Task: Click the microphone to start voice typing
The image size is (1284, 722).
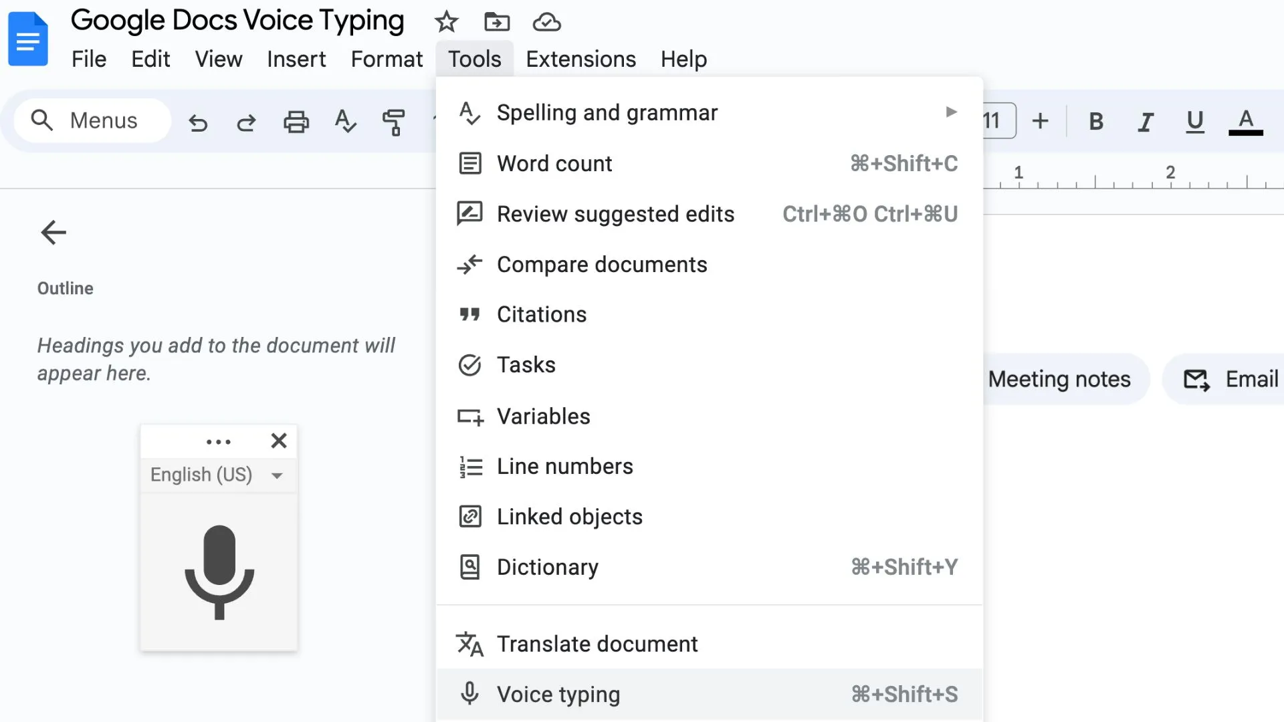Action: coord(219,574)
